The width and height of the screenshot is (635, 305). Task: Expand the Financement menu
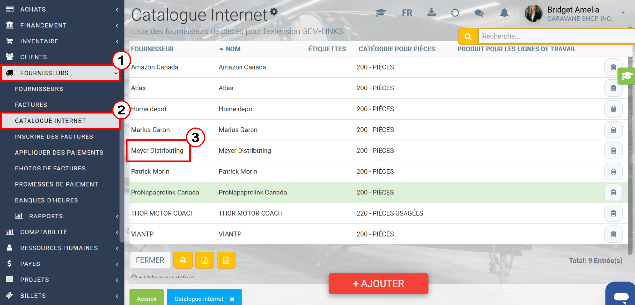[x=62, y=25]
